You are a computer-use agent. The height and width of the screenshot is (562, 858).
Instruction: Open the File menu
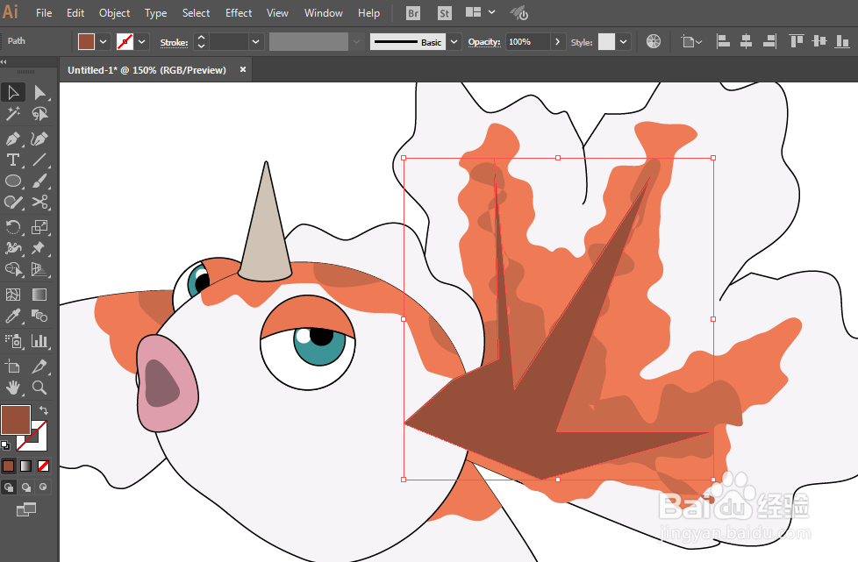tap(44, 13)
